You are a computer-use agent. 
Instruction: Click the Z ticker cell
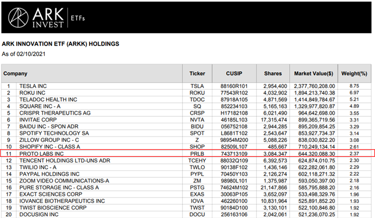coord(197,140)
